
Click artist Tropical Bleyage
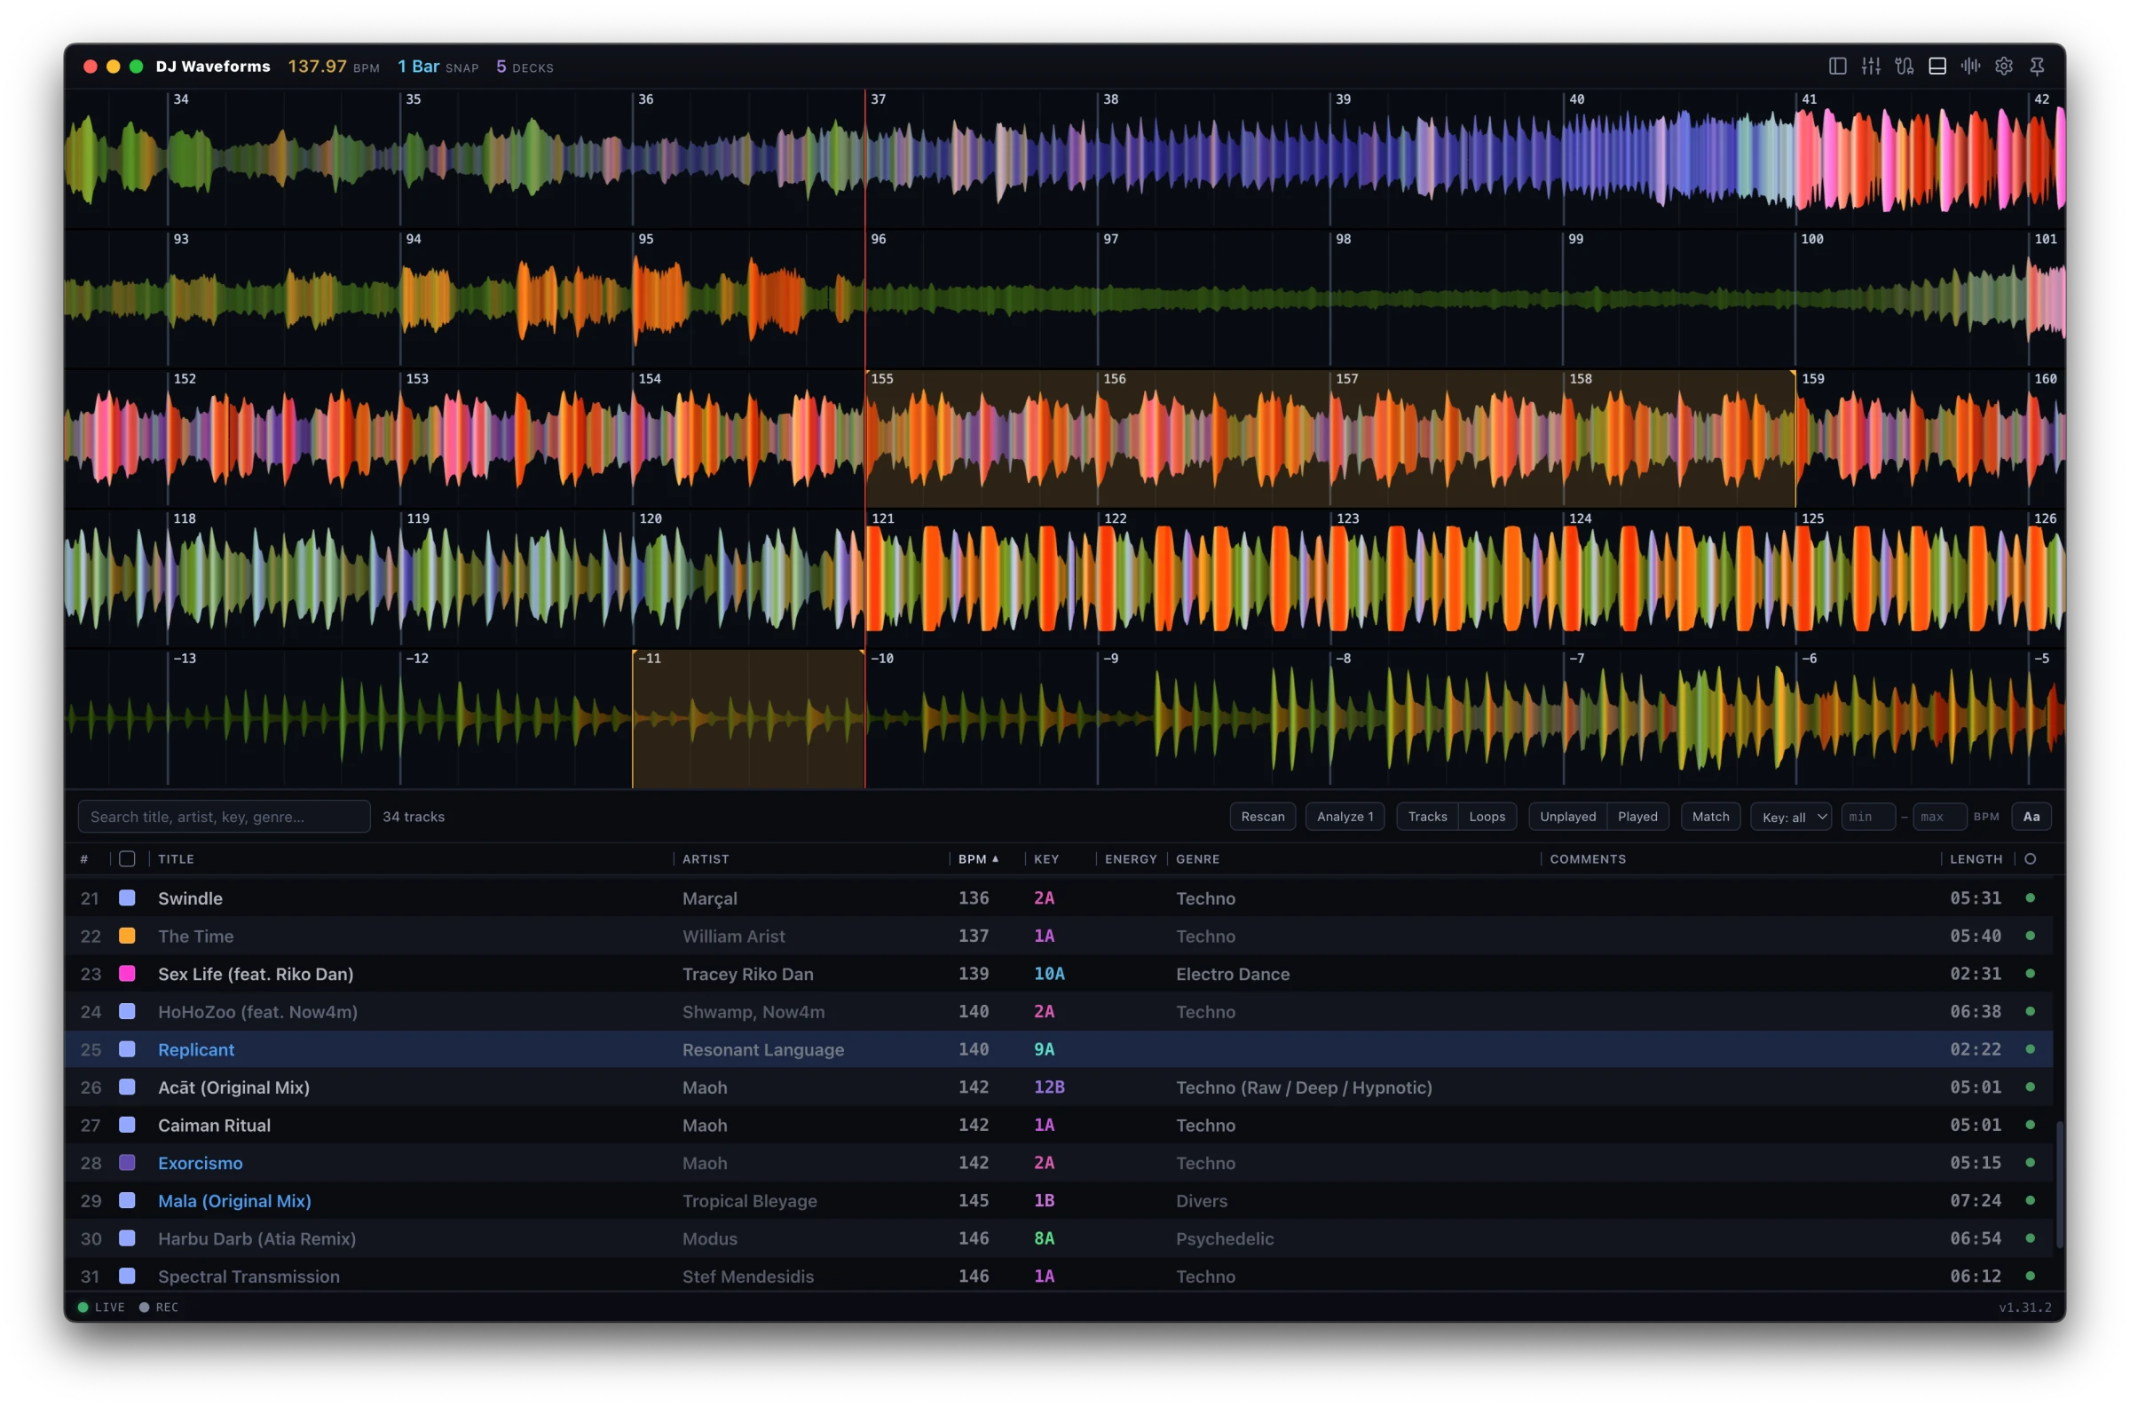click(749, 1201)
